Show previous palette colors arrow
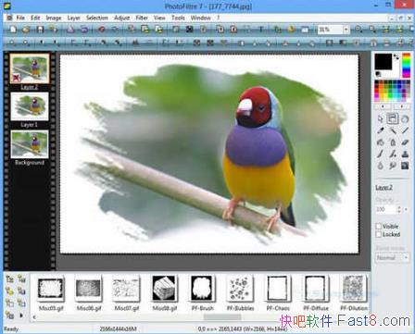Screen dimensions: 415x334 pos(384,106)
